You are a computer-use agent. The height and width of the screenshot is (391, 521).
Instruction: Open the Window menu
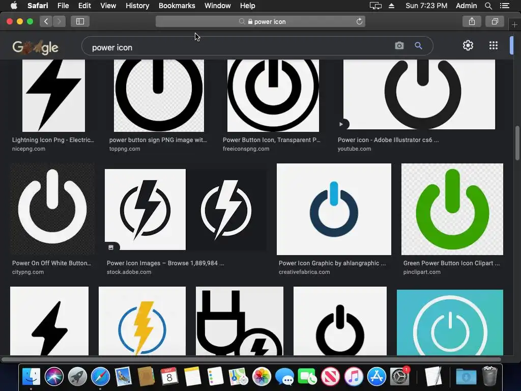tap(218, 6)
